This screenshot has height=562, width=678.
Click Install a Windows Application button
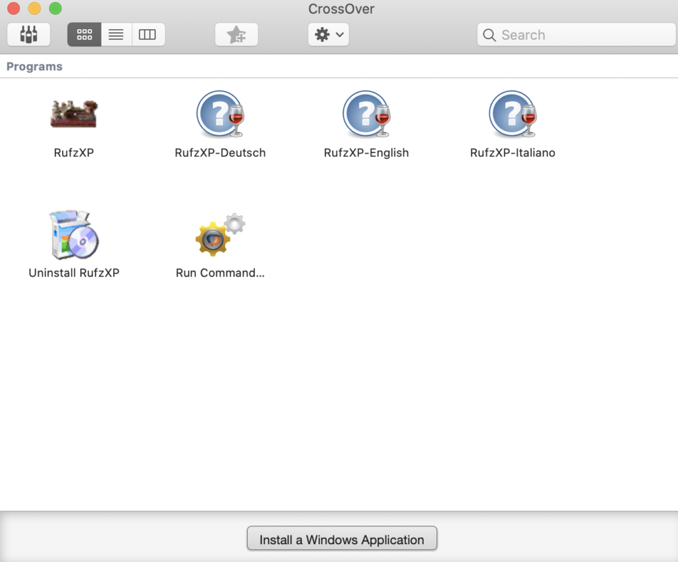342,539
